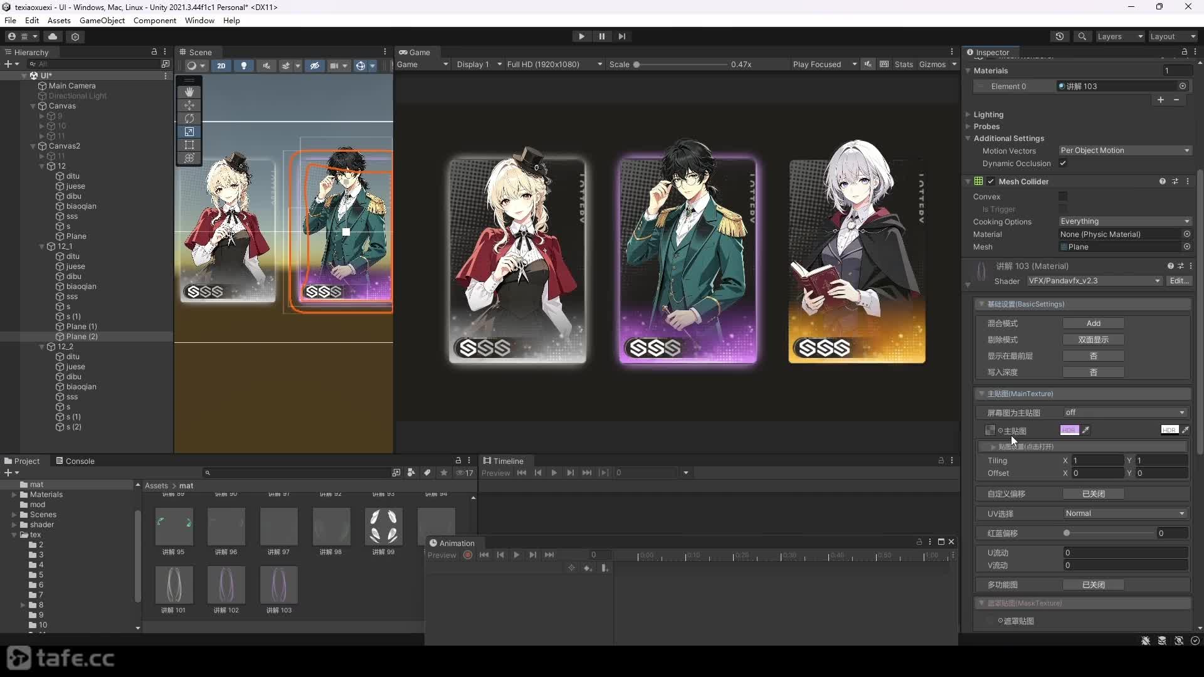Open the Cooking Options dropdown
The height and width of the screenshot is (677, 1204).
pos(1125,221)
